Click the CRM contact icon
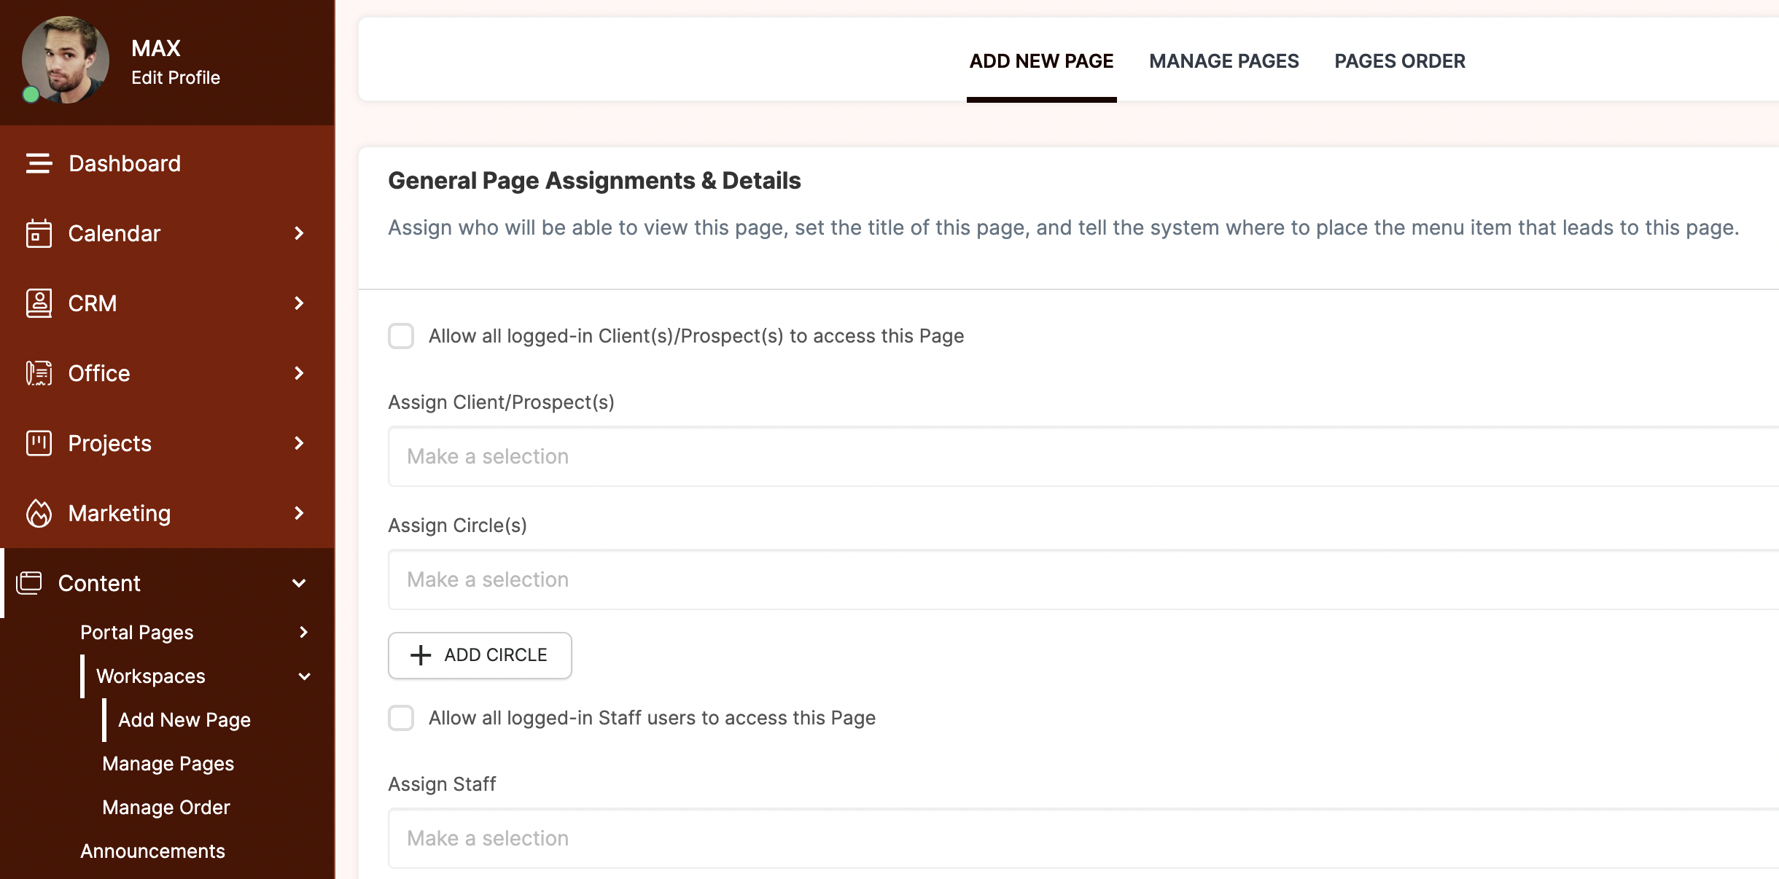Image resolution: width=1779 pixels, height=879 pixels. [x=39, y=303]
